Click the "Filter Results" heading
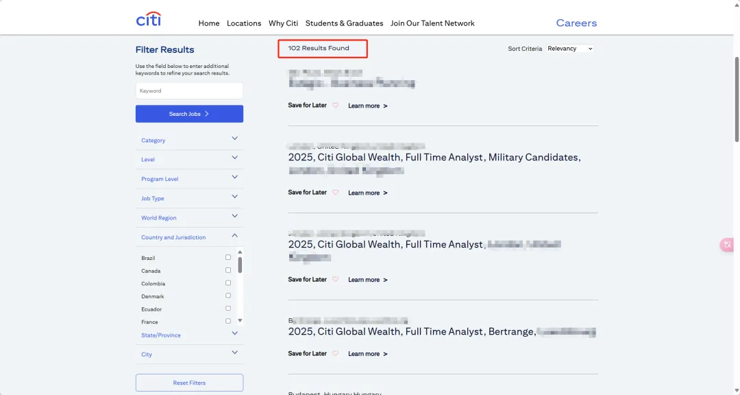 click(x=164, y=49)
